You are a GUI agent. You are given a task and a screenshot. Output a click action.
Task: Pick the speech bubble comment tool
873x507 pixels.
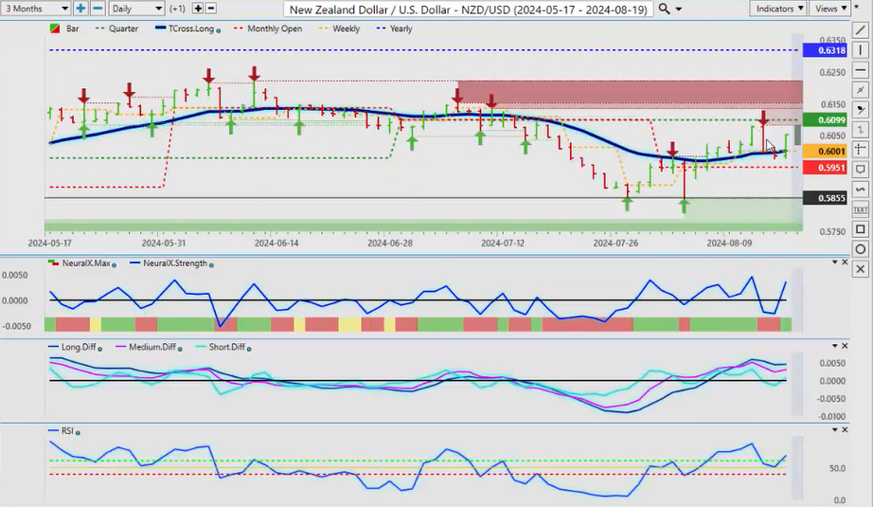[x=860, y=170]
